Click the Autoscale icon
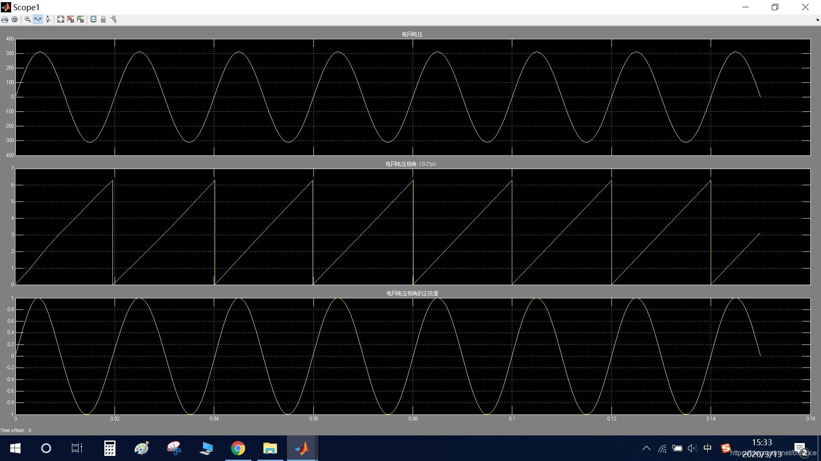 tap(61, 20)
